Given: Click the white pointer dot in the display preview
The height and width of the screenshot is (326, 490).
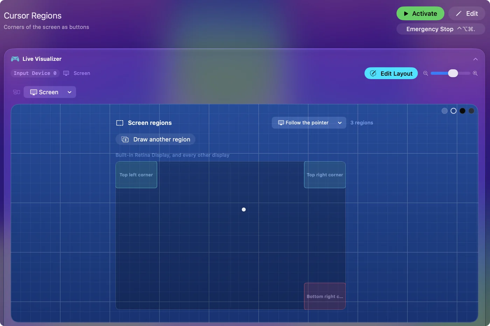Looking at the screenshot, I should [x=244, y=210].
